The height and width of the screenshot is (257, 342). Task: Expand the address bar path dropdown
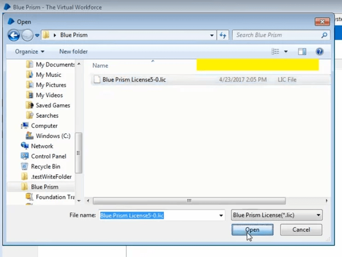point(212,35)
